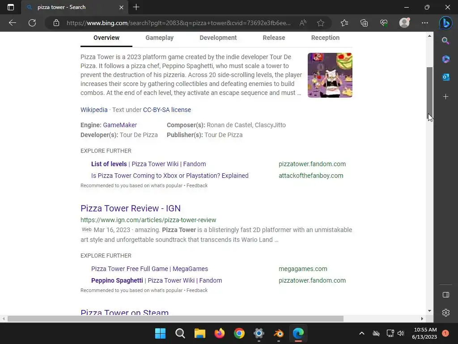Open sidebar Search tool

point(446,41)
